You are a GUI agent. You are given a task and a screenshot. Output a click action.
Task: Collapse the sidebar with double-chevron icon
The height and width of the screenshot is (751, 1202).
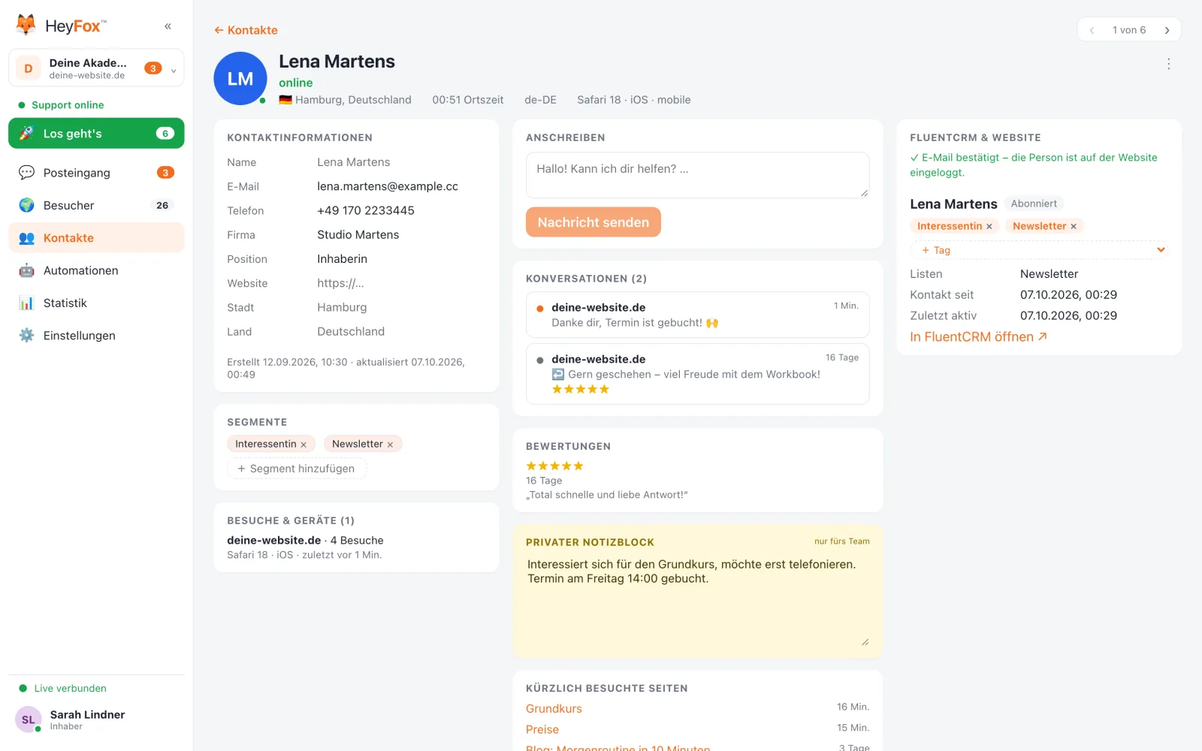[168, 26]
